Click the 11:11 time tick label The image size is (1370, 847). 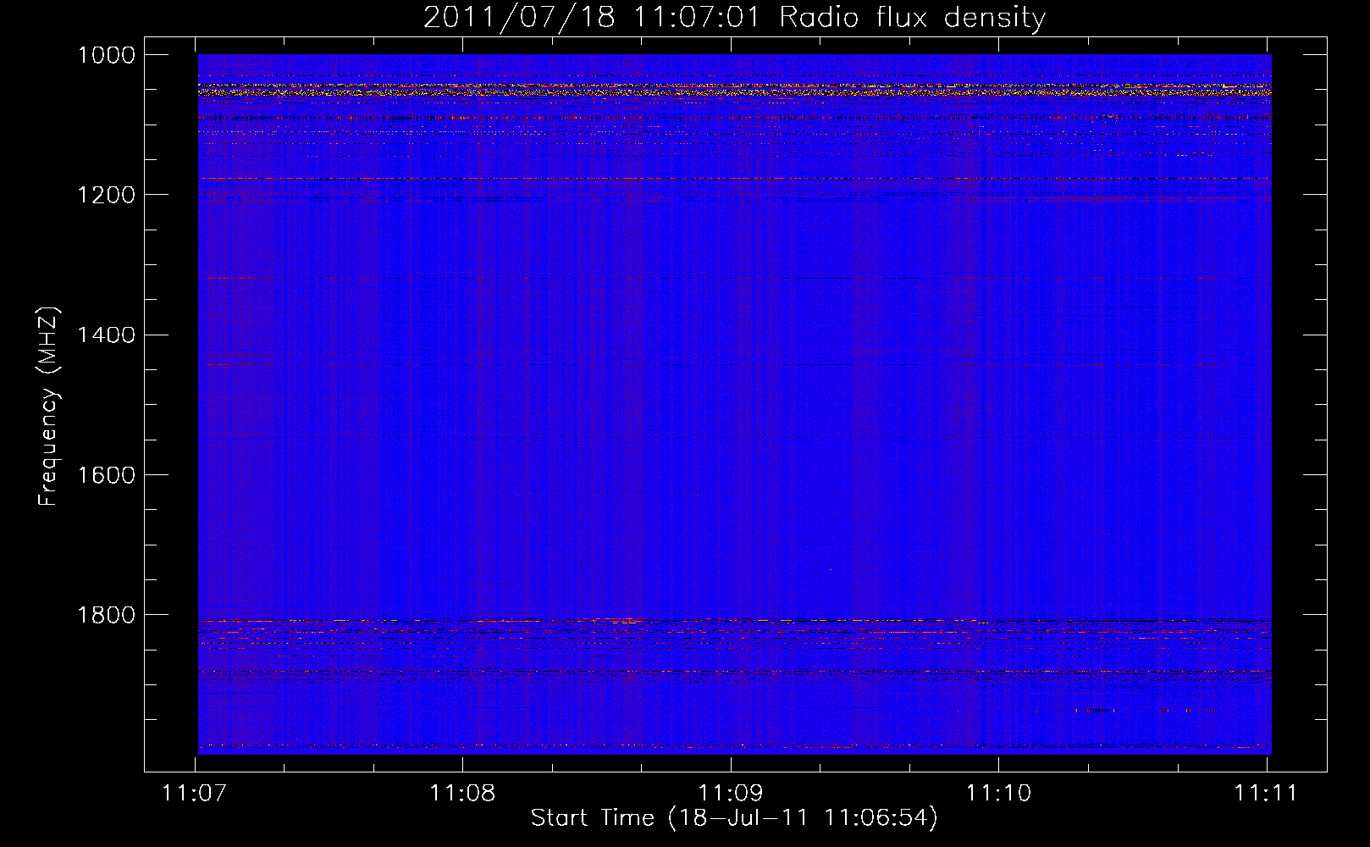1266,793
